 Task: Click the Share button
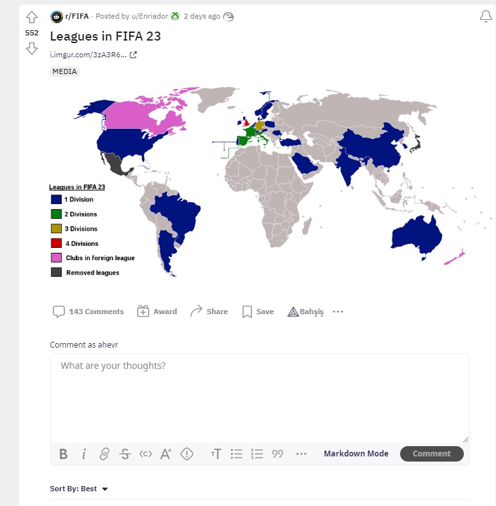tap(209, 312)
